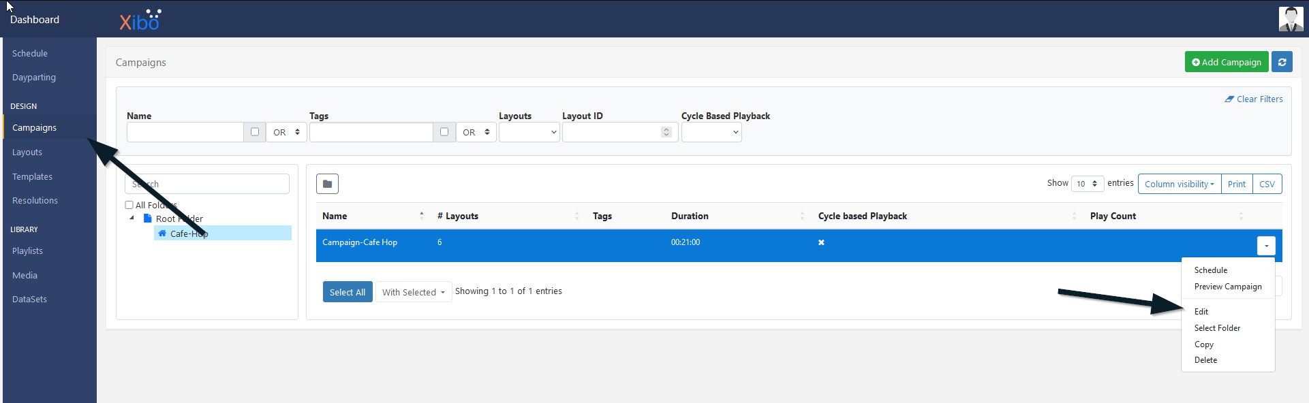Toggle exact match checkbox for Name filter
1309x403 pixels.
255,132
